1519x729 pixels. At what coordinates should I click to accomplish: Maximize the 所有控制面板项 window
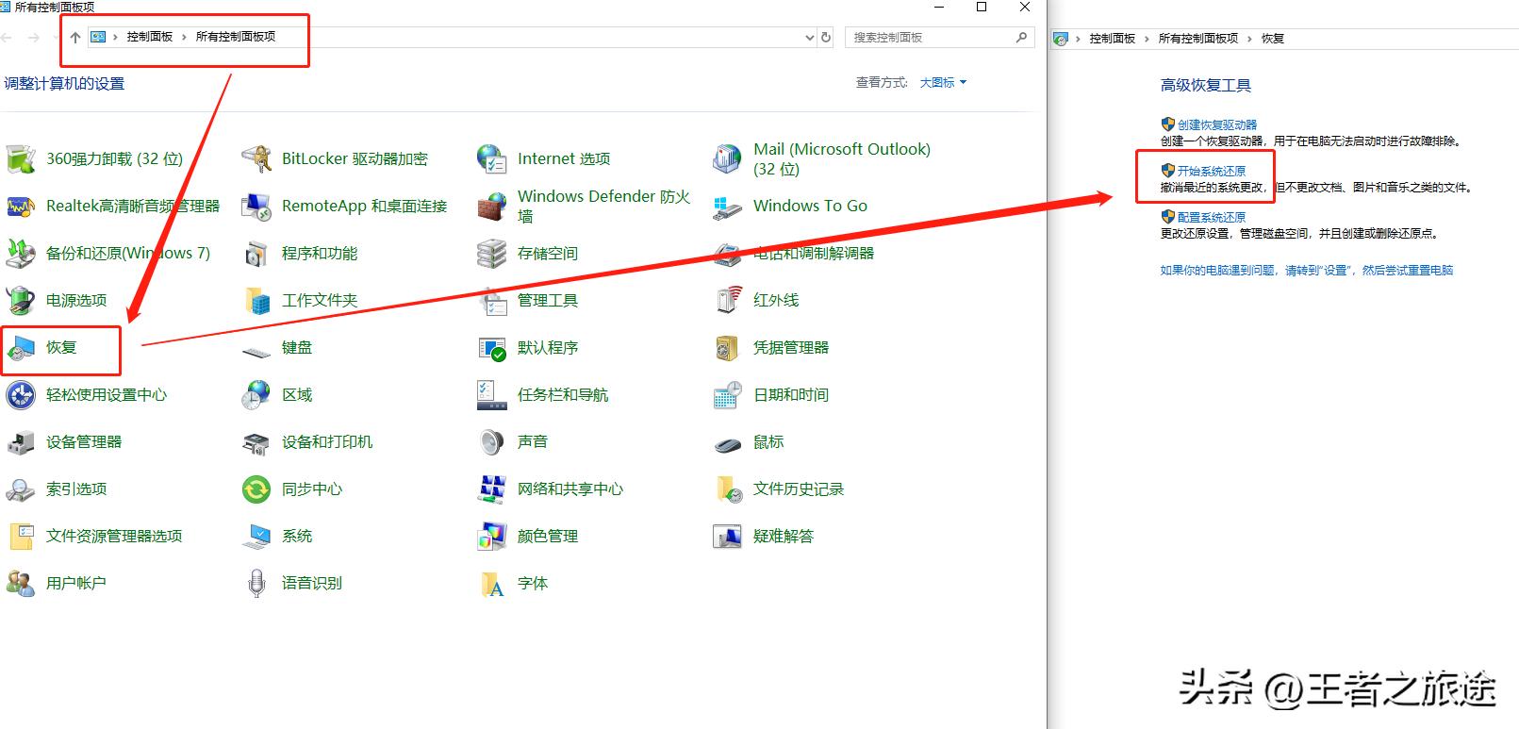(x=982, y=7)
